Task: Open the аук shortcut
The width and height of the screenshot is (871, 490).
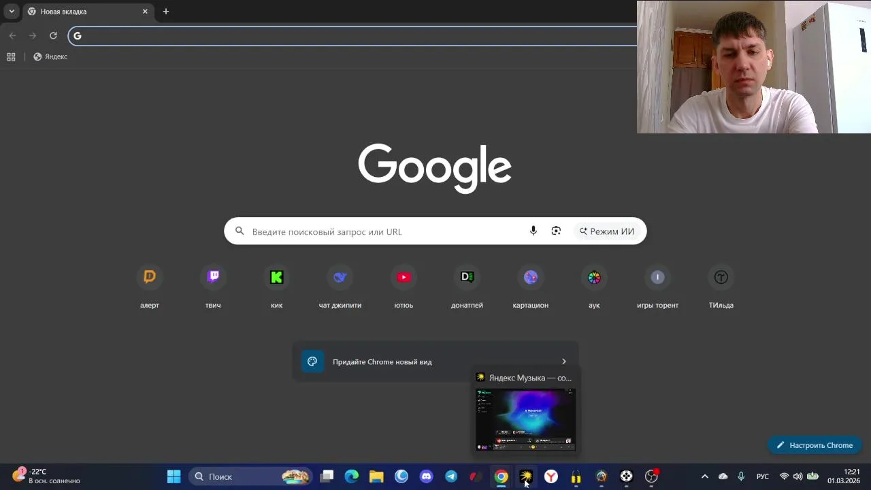Action: (x=594, y=287)
